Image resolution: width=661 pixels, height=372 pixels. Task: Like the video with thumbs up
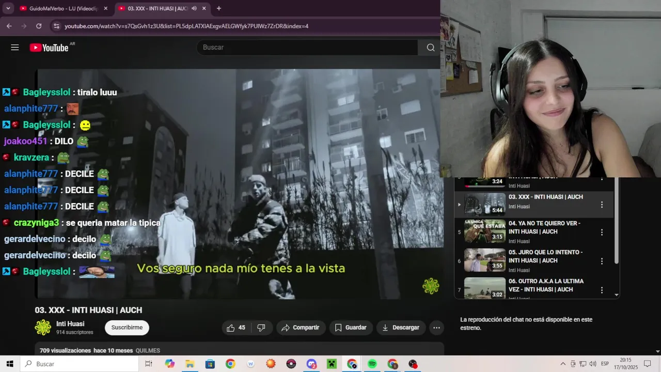236,328
